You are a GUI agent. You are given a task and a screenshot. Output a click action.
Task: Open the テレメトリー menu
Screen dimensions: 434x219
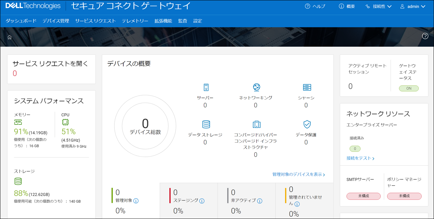[135, 21]
